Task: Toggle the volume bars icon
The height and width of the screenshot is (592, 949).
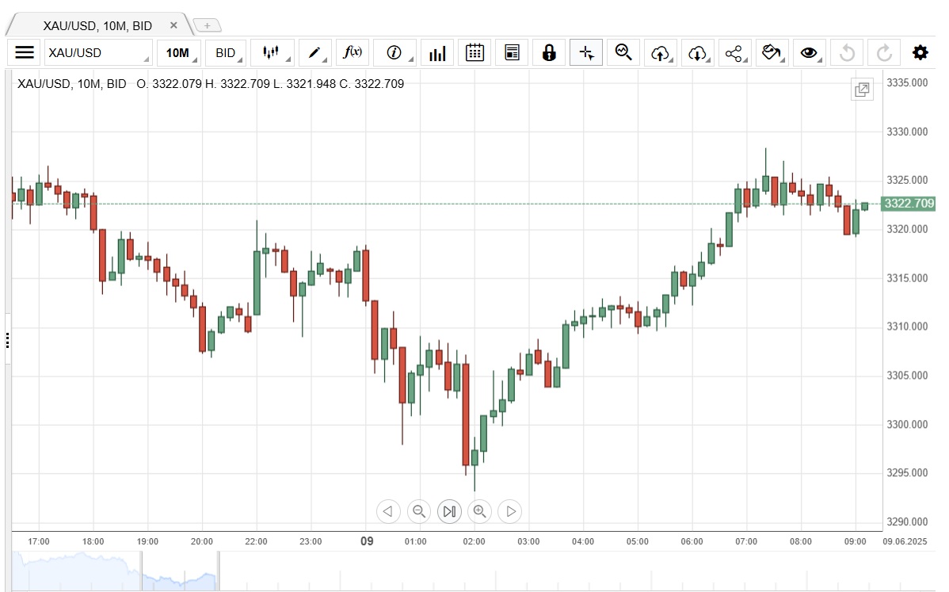Action: coord(437,53)
